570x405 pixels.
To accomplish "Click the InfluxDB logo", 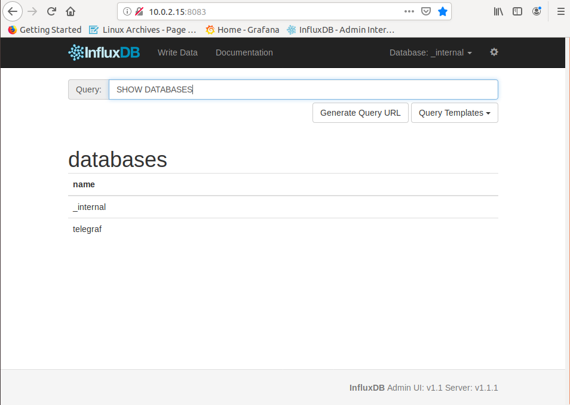I will [x=104, y=52].
